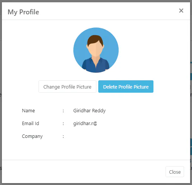Click the colon beside the Company label
Screen dimensions: 192x185
pos(63,136)
